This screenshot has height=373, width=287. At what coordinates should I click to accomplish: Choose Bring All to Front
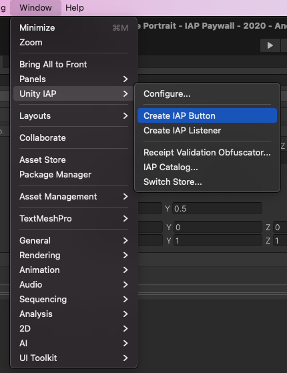pos(73,65)
